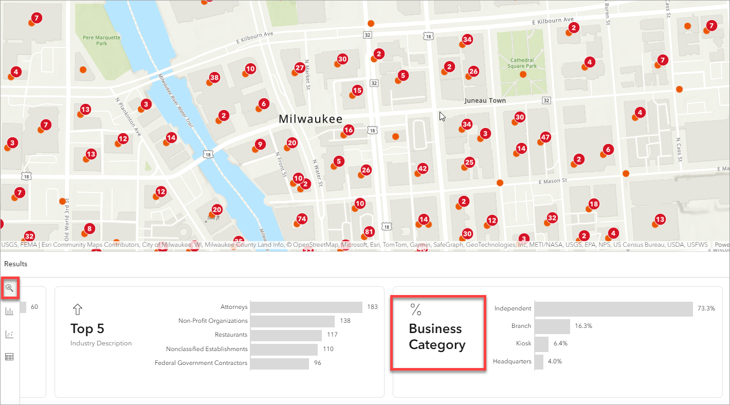Select the cluster marker labeled 38

coord(214,79)
